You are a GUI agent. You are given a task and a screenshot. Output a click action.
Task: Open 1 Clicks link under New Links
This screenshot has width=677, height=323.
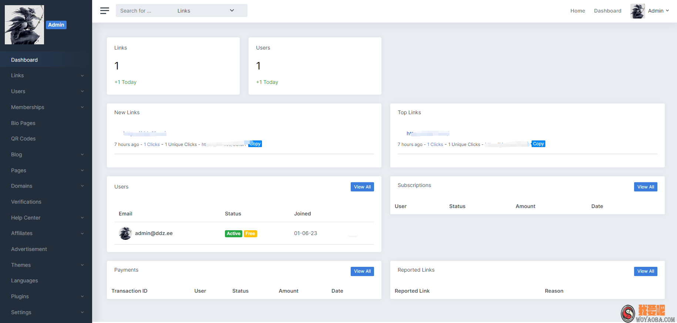click(x=152, y=144)
